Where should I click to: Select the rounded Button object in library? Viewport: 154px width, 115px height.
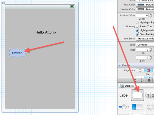point(137,95)
